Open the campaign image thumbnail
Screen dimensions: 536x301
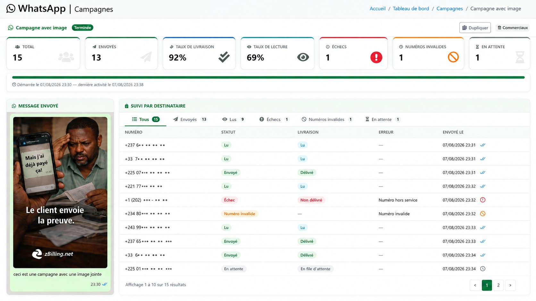(x=60, y=192)
